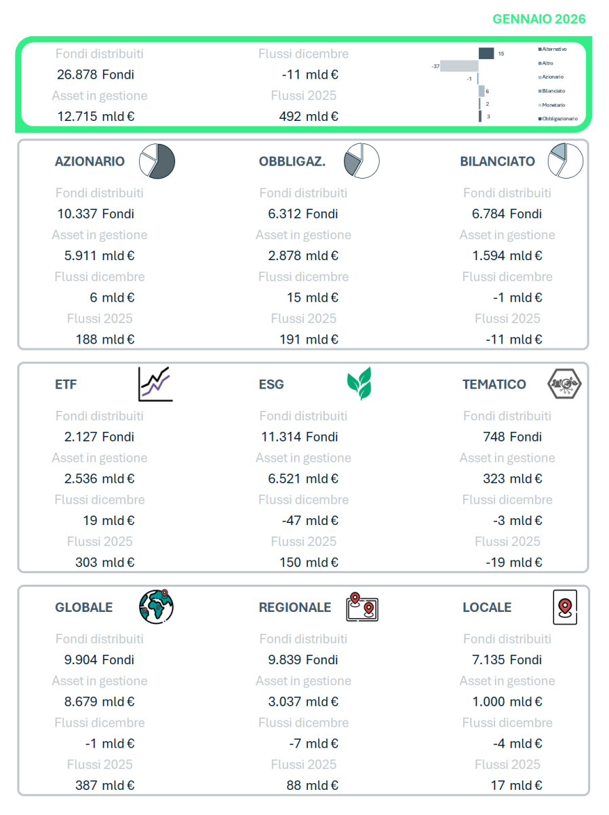The height and width of the screenshot is (815, 609).
Task: Click the REGIONALE section title
Action: pyautogui.click(x=295, y=607)
